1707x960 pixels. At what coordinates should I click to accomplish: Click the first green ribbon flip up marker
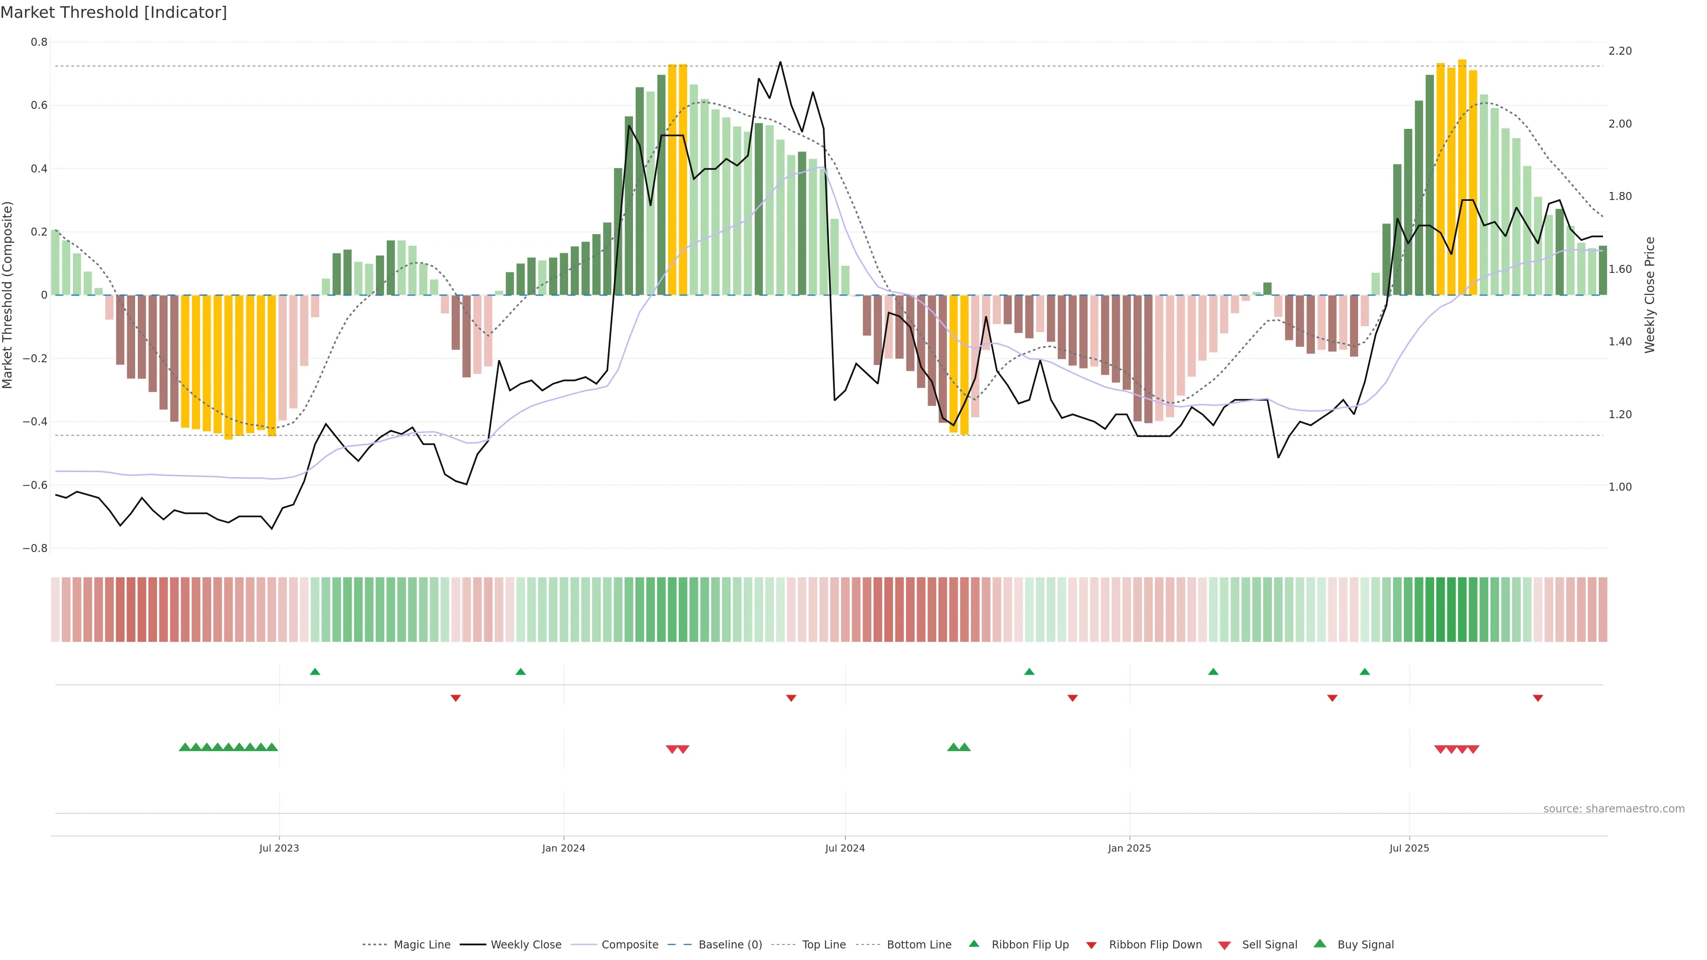[315, 672]
